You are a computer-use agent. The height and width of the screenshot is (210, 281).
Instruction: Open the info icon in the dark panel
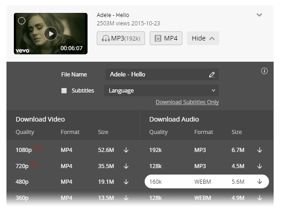(264, 71)
